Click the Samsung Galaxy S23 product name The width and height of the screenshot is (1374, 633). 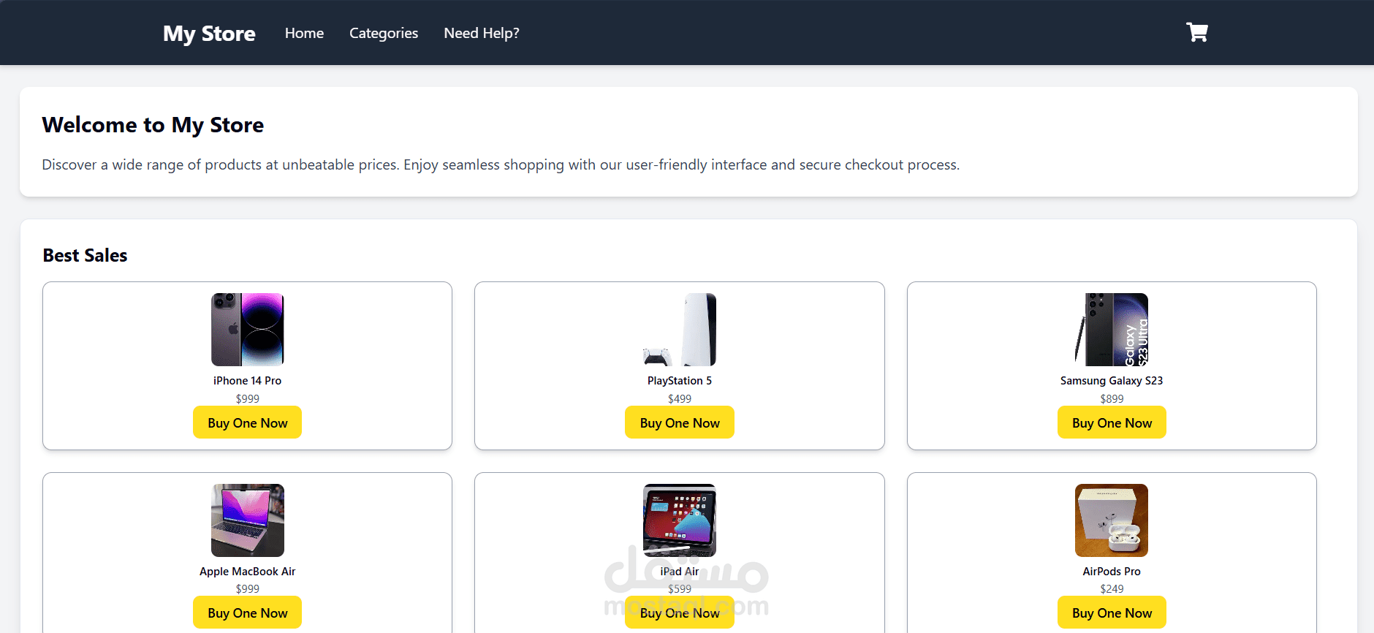pyautogui.click(x=1112, y=381)
